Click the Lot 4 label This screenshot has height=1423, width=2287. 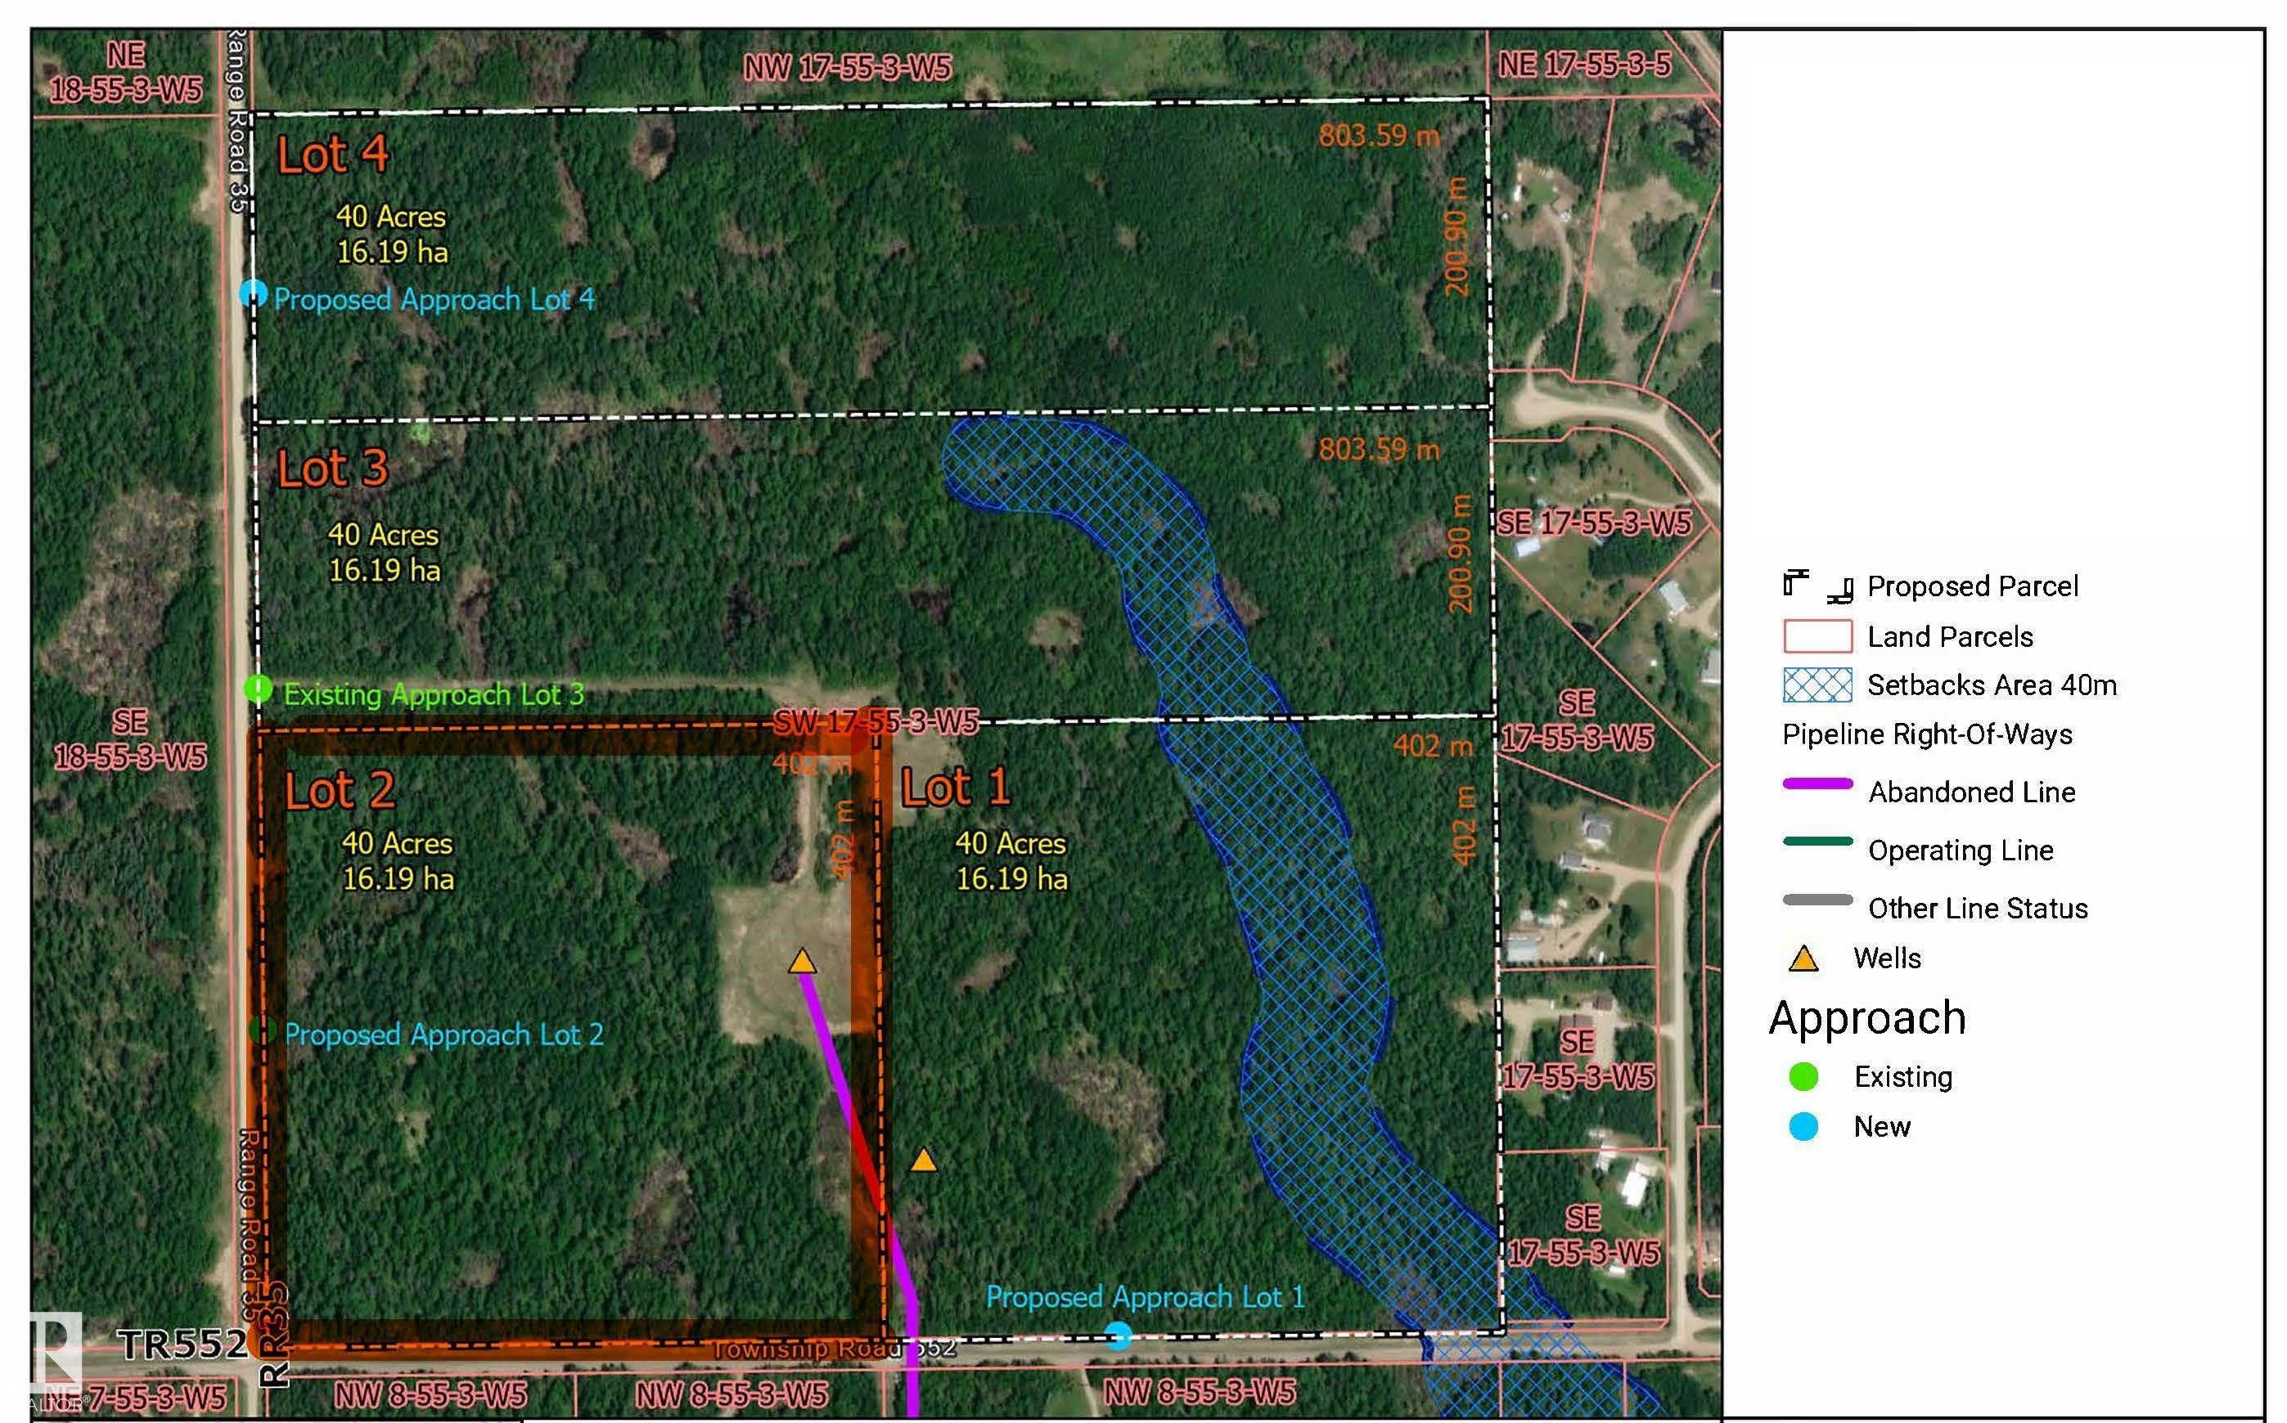tap(332, 155)
